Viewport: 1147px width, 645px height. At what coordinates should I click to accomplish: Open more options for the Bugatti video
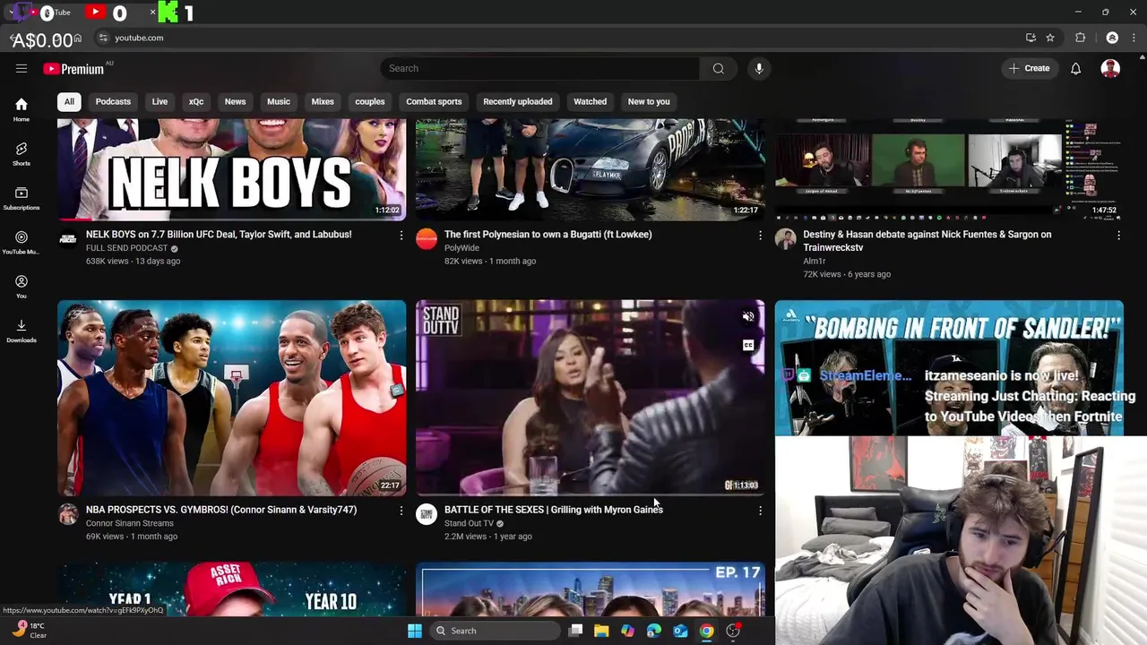760,235
